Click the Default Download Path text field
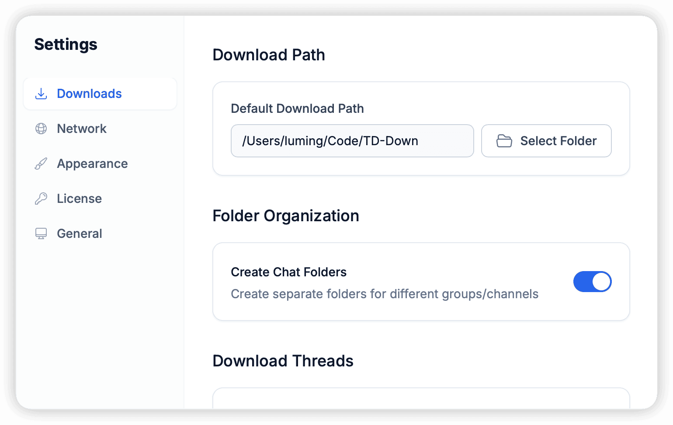Viewport: 673px width, 425px height. pyautogui.click(x=352, y=141)
